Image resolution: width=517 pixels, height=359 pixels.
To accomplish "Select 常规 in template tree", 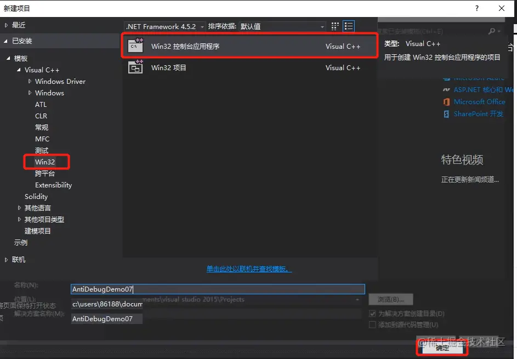I will tap(42, 128).
